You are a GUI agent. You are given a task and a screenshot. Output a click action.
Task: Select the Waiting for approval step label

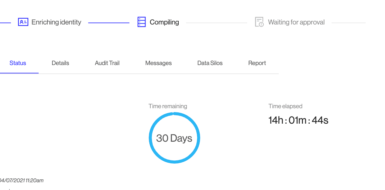click(296, 22)
